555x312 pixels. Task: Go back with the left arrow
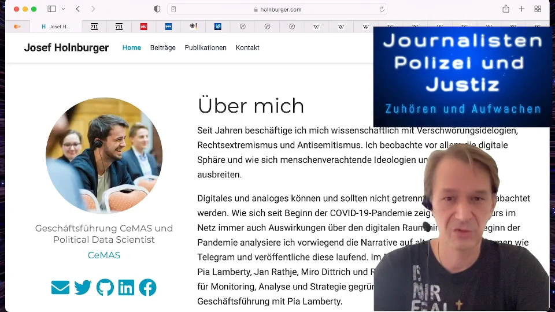coord(78,9)
